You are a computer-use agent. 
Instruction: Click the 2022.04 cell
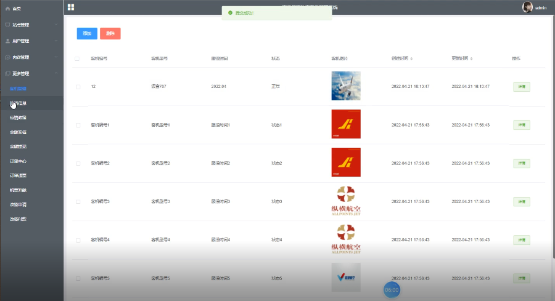[219, 87]
